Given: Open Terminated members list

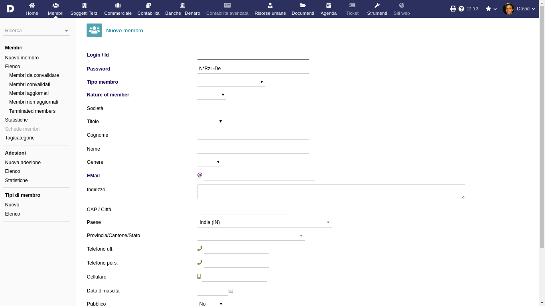Looking at the screenshot, I should (32, 111).
